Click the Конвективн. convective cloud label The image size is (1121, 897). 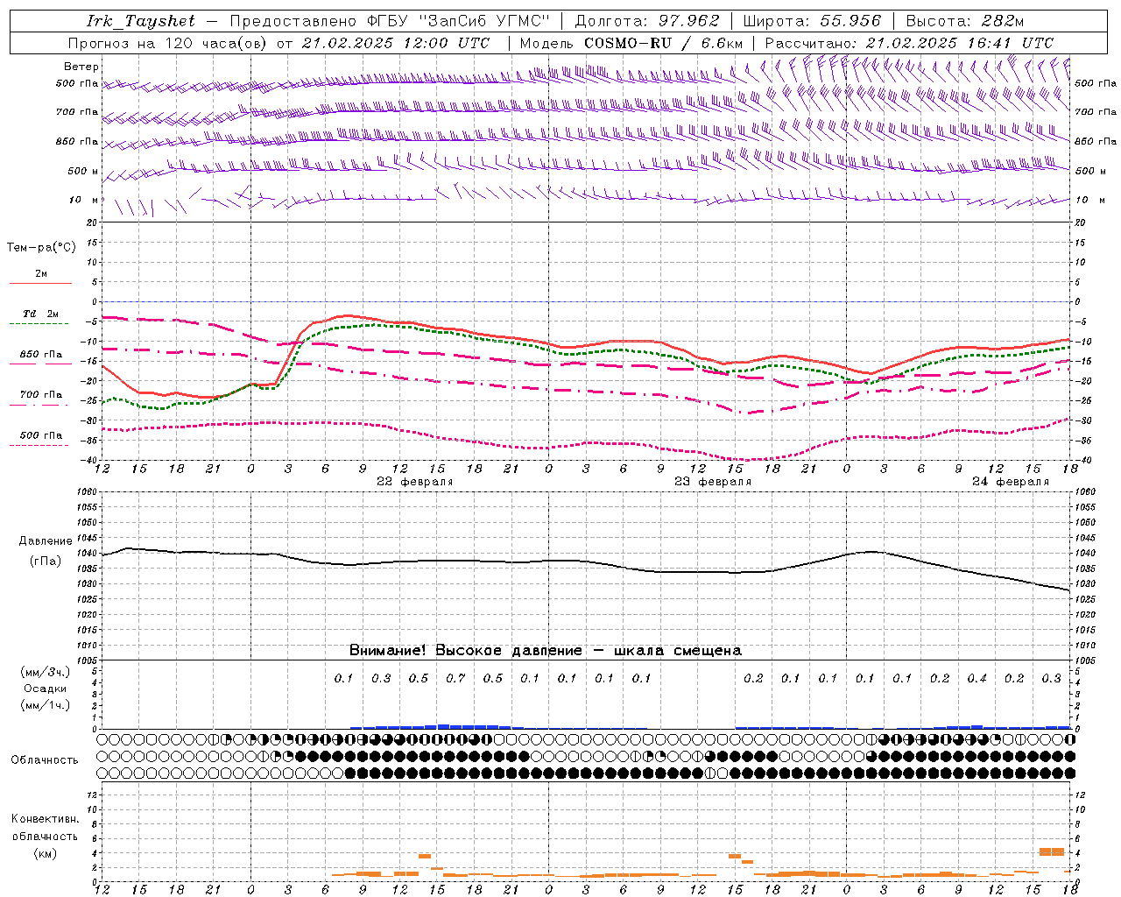click(x=45, y=818)
